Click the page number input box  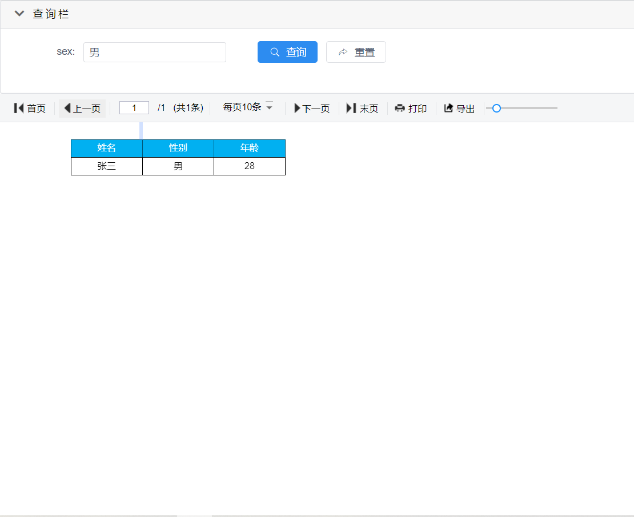[134, 108]
